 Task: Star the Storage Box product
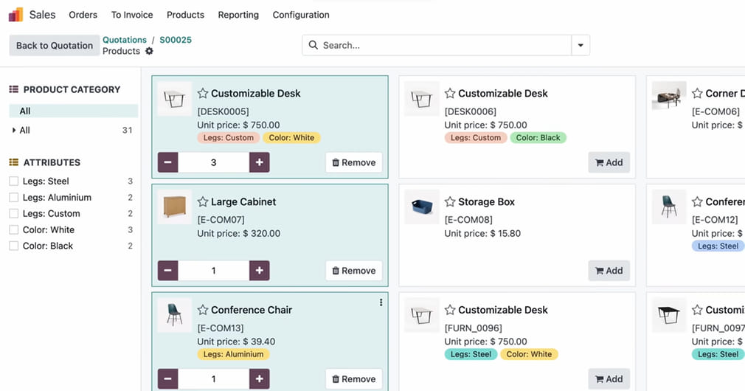450,202
